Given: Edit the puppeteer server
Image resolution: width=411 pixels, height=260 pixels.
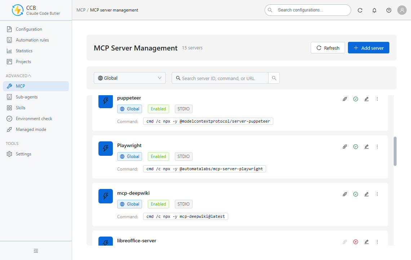Looking at the screenshot, I should [366, 99].
